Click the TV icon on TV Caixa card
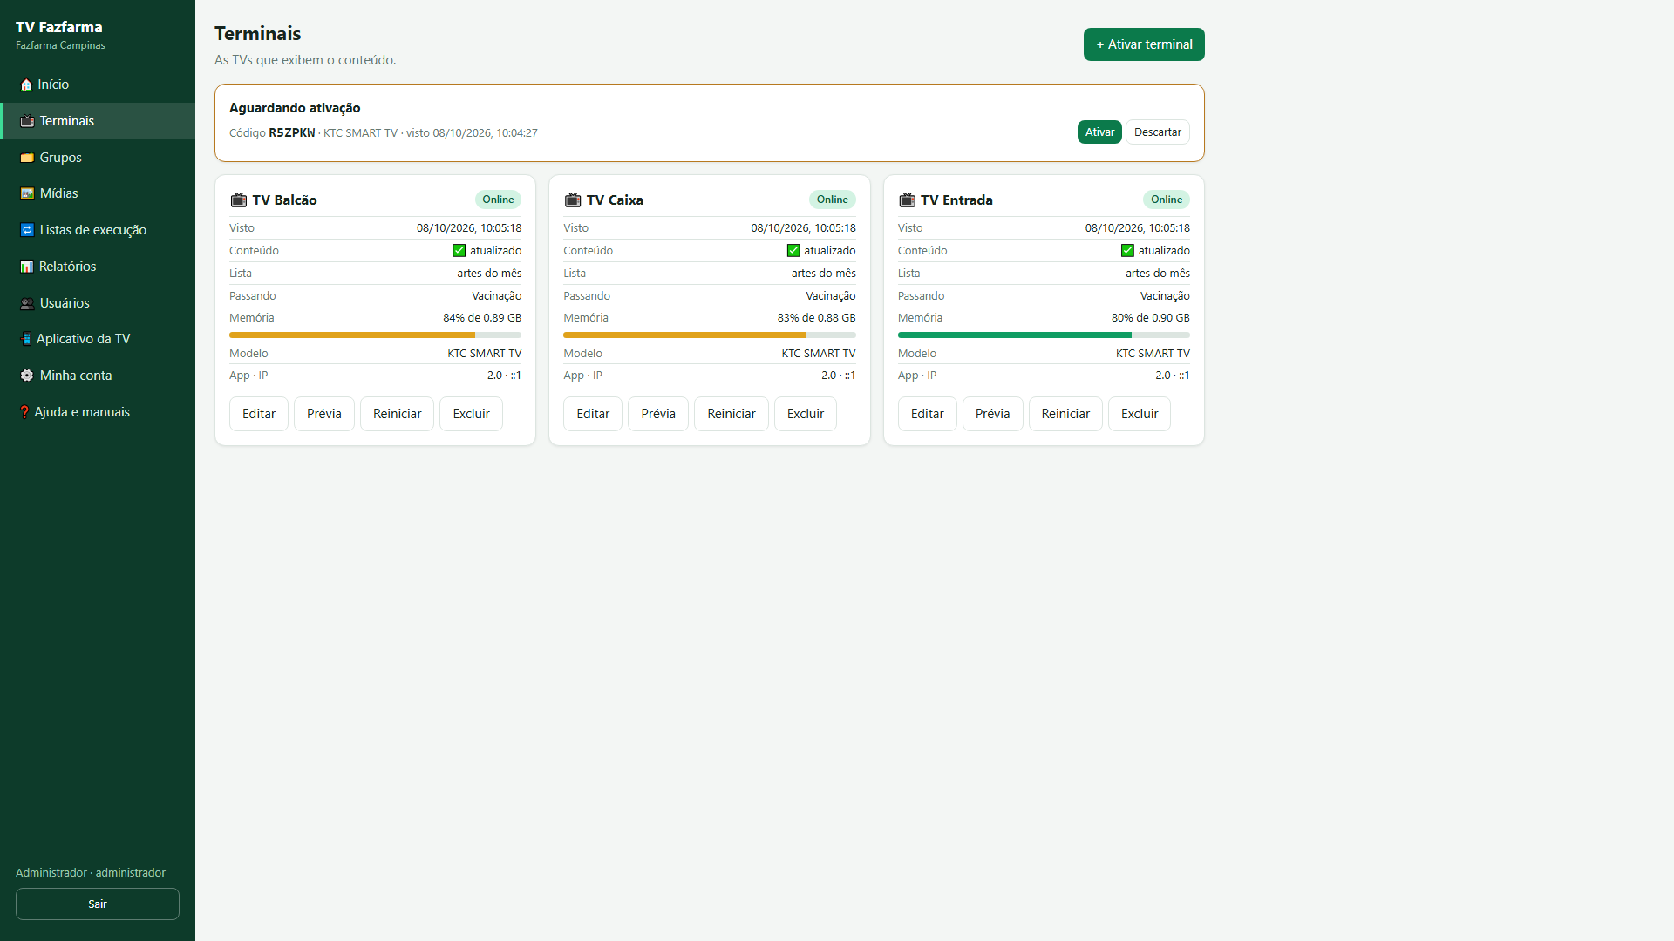This screenshot has width=1674, height=941. [x=573, y=200]
